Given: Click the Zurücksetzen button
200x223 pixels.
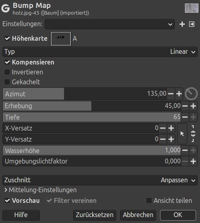Looking at the screenshot, I should [94, 215].
